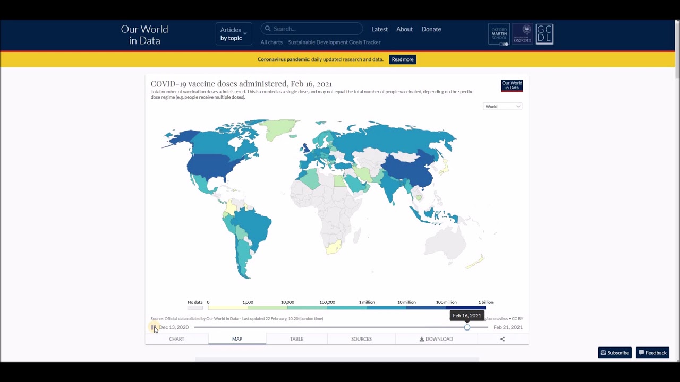The image size is (680, 382).
Task: Click the Download tab with arrow icon
Action: tap(436, 339)
